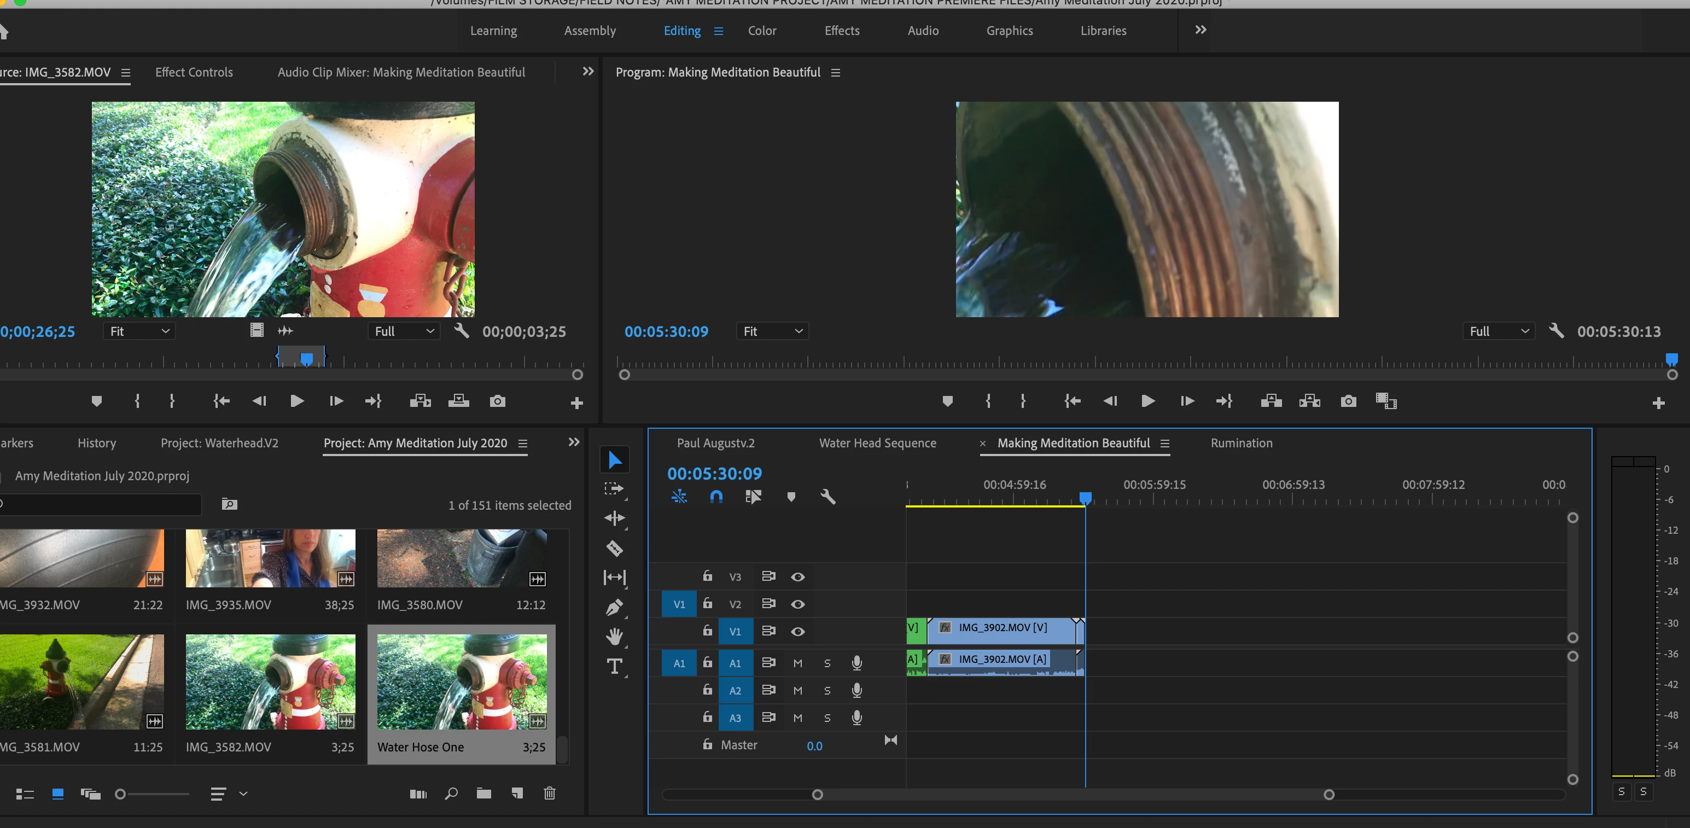This screenshot has height=828, width=1690.
Task: Switch to the Color workspace tab
Action: 762,31
